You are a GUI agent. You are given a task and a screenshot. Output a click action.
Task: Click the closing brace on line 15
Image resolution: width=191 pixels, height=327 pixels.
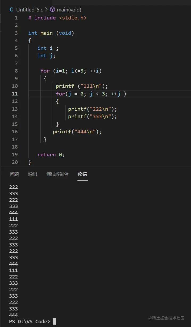(x=57, y=124)
